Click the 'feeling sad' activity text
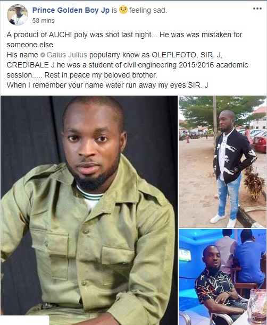Image resolution: width=267 pixels, height=325 pixels. (x=148, y=11)
